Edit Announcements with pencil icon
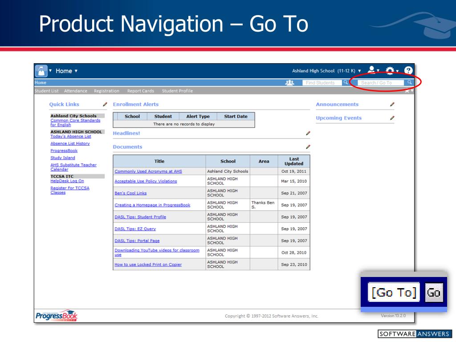The height and width of the screenshot is (342, 456). 392,104
